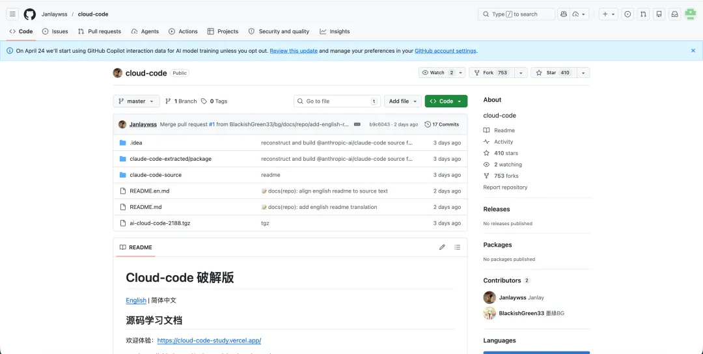Viewport: 703px width, 354px height.
Task: Star the cloud-code repository
Action: click(554, 73)
